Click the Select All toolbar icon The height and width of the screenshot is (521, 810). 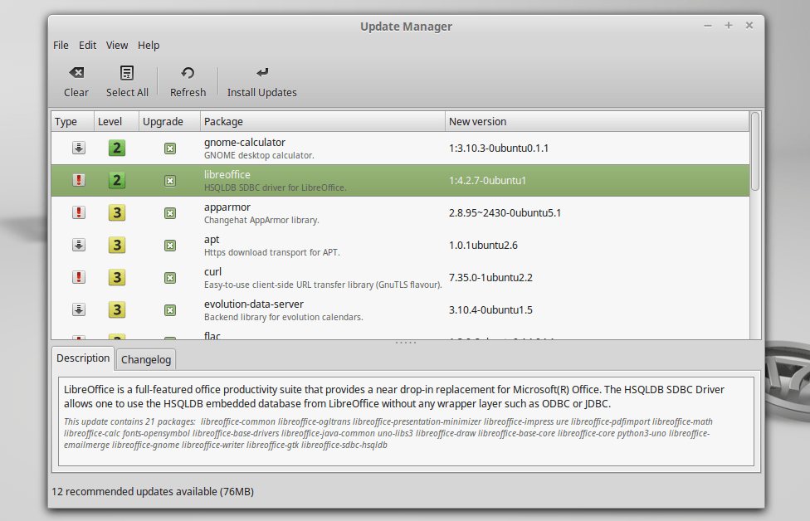(x=126, y=72)
